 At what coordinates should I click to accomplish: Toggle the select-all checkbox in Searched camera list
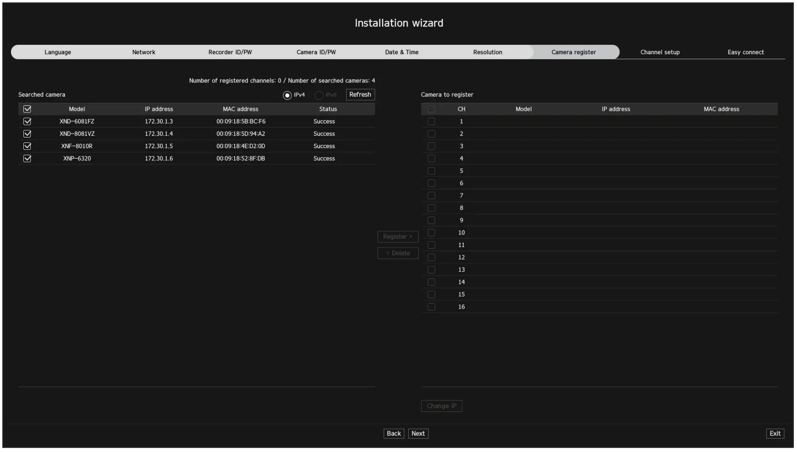tap(27, 109)
